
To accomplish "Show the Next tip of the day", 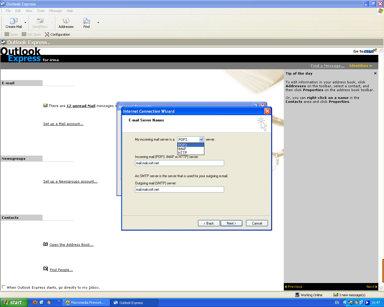I will (x=372, y=287).
